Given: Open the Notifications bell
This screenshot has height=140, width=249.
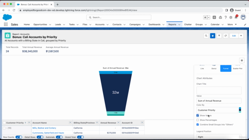Looking at the screenshot, I should click(x=236, y=17).
